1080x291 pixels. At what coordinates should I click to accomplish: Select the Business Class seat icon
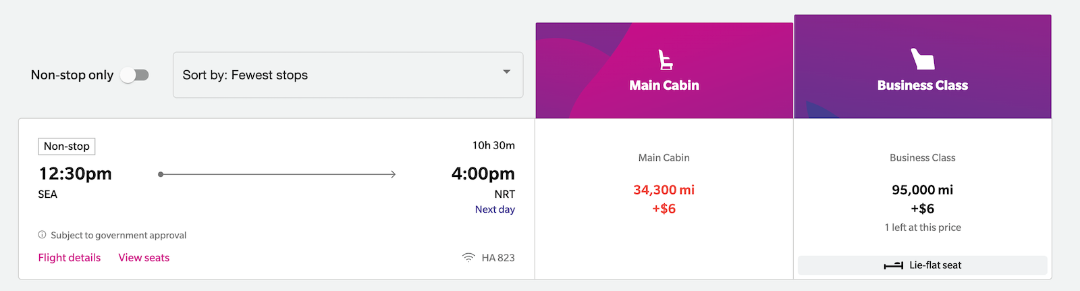click(922, 59)
